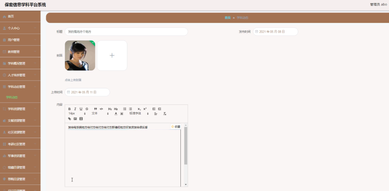Click the plus box to upload cover
Viewport: 389px width, 191px height.
112,56
